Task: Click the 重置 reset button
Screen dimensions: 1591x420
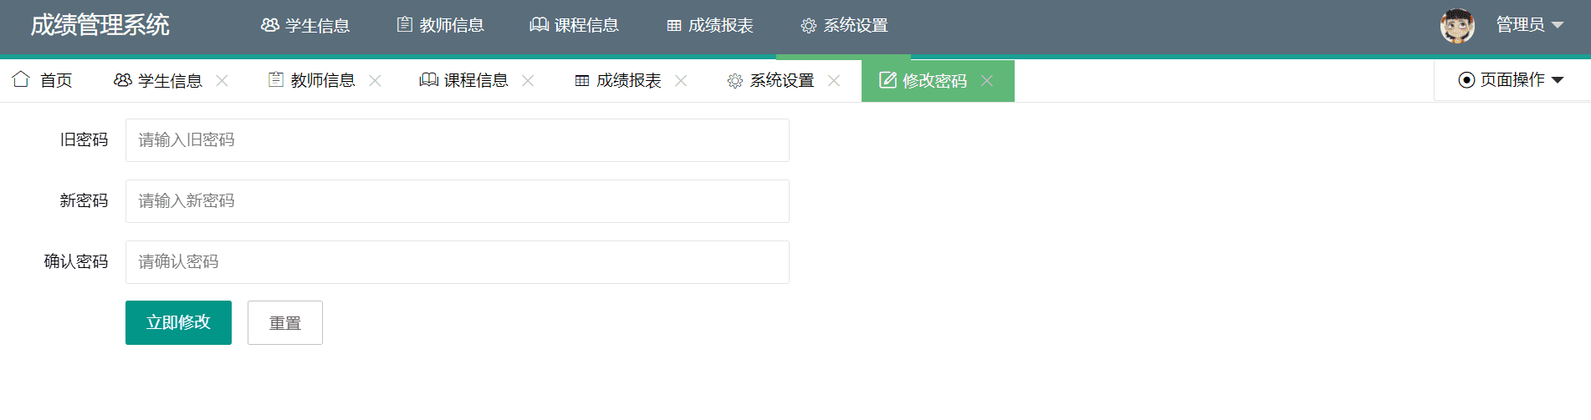Action: 284,323
